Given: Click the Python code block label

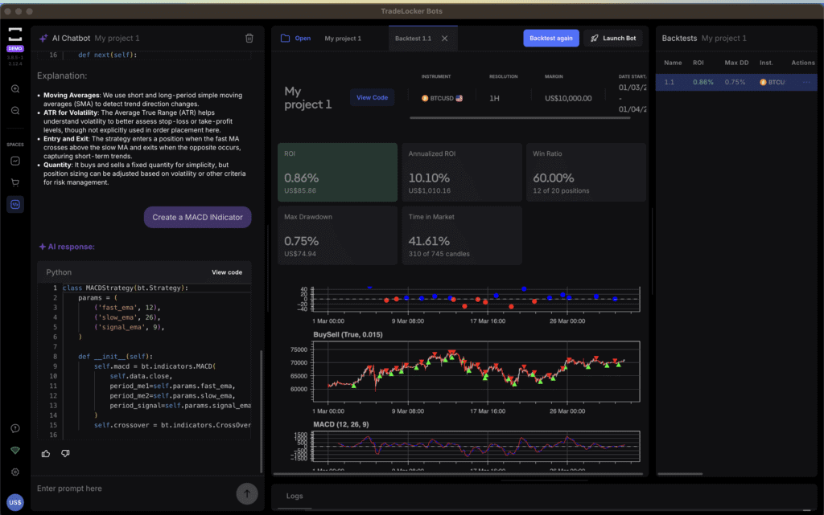Looking at the screenshot, I should [x=59, y=272].
